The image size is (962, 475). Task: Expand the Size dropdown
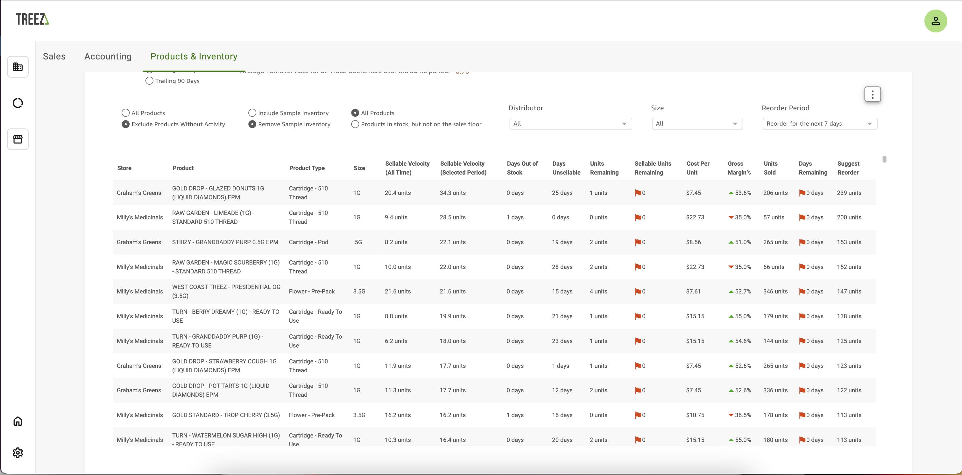[x=697, y=124]
